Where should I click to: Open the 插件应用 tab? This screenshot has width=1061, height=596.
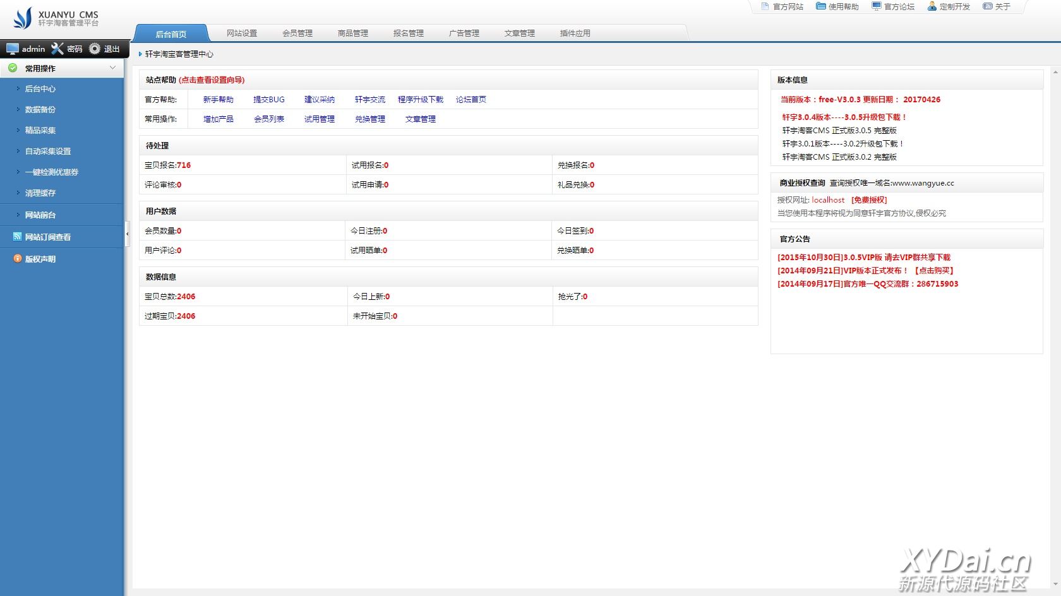[x=575, y=33]
